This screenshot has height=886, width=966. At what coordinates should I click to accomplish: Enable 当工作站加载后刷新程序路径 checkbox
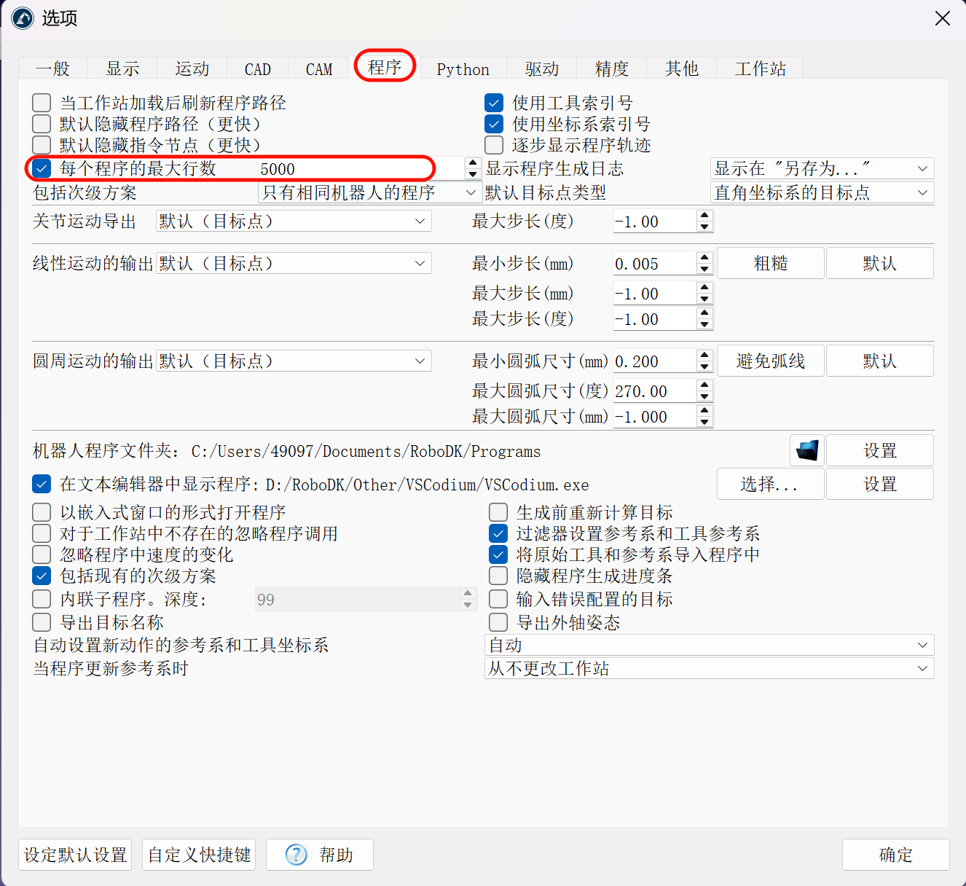click(42, 103)
